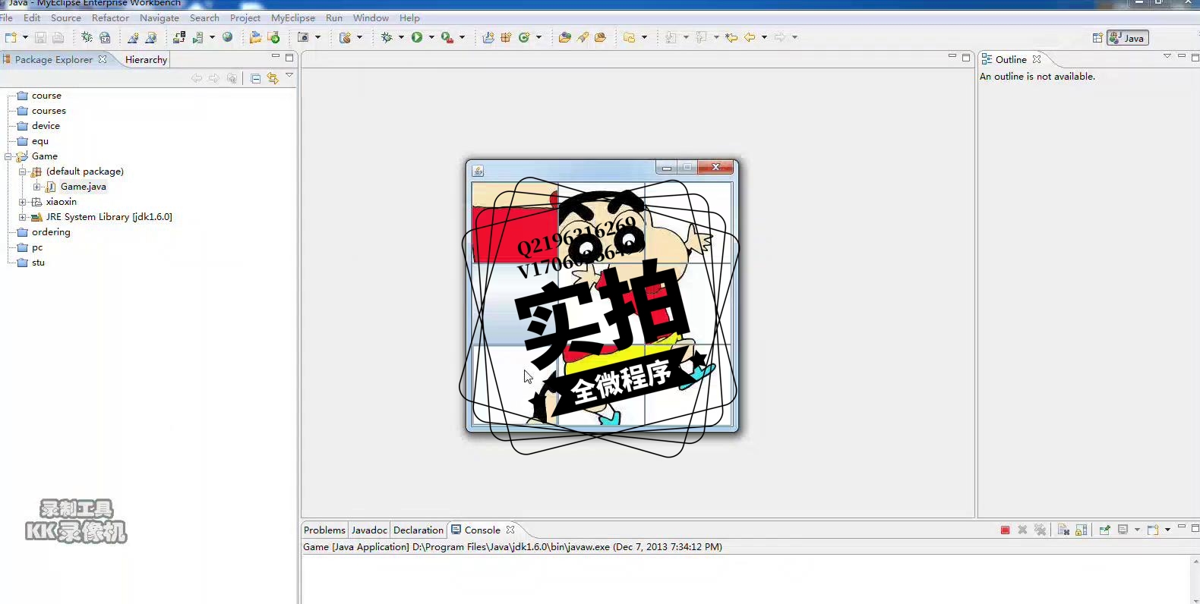Switch to the Hierarchy tab
This screenshot has height=604, width=1200.
click(146, 59)
